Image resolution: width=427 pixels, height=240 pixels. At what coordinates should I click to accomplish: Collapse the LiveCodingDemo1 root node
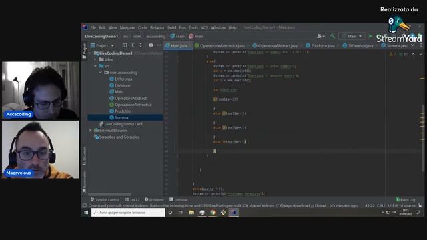point(91,53)
